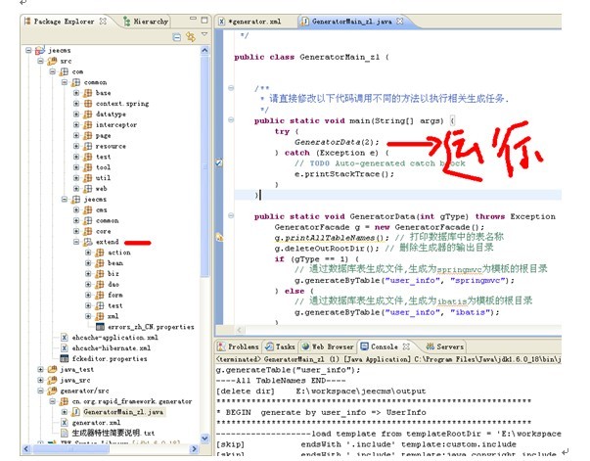Click warning marker beside printAllTableNames line
The image size is (590, 461).
pyautogui.click(x=219, y=237)
